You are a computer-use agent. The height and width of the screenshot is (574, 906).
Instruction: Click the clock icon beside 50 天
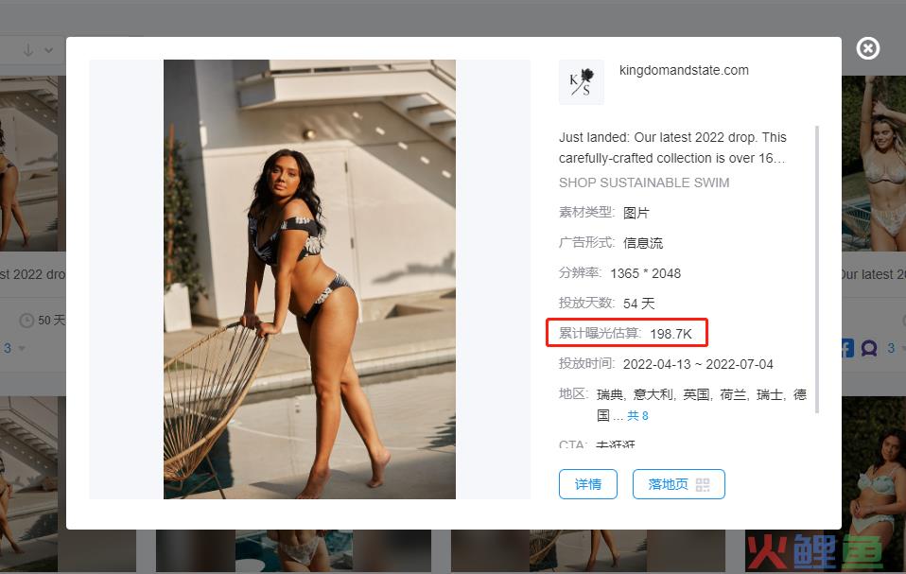click(x=26, y=320)
